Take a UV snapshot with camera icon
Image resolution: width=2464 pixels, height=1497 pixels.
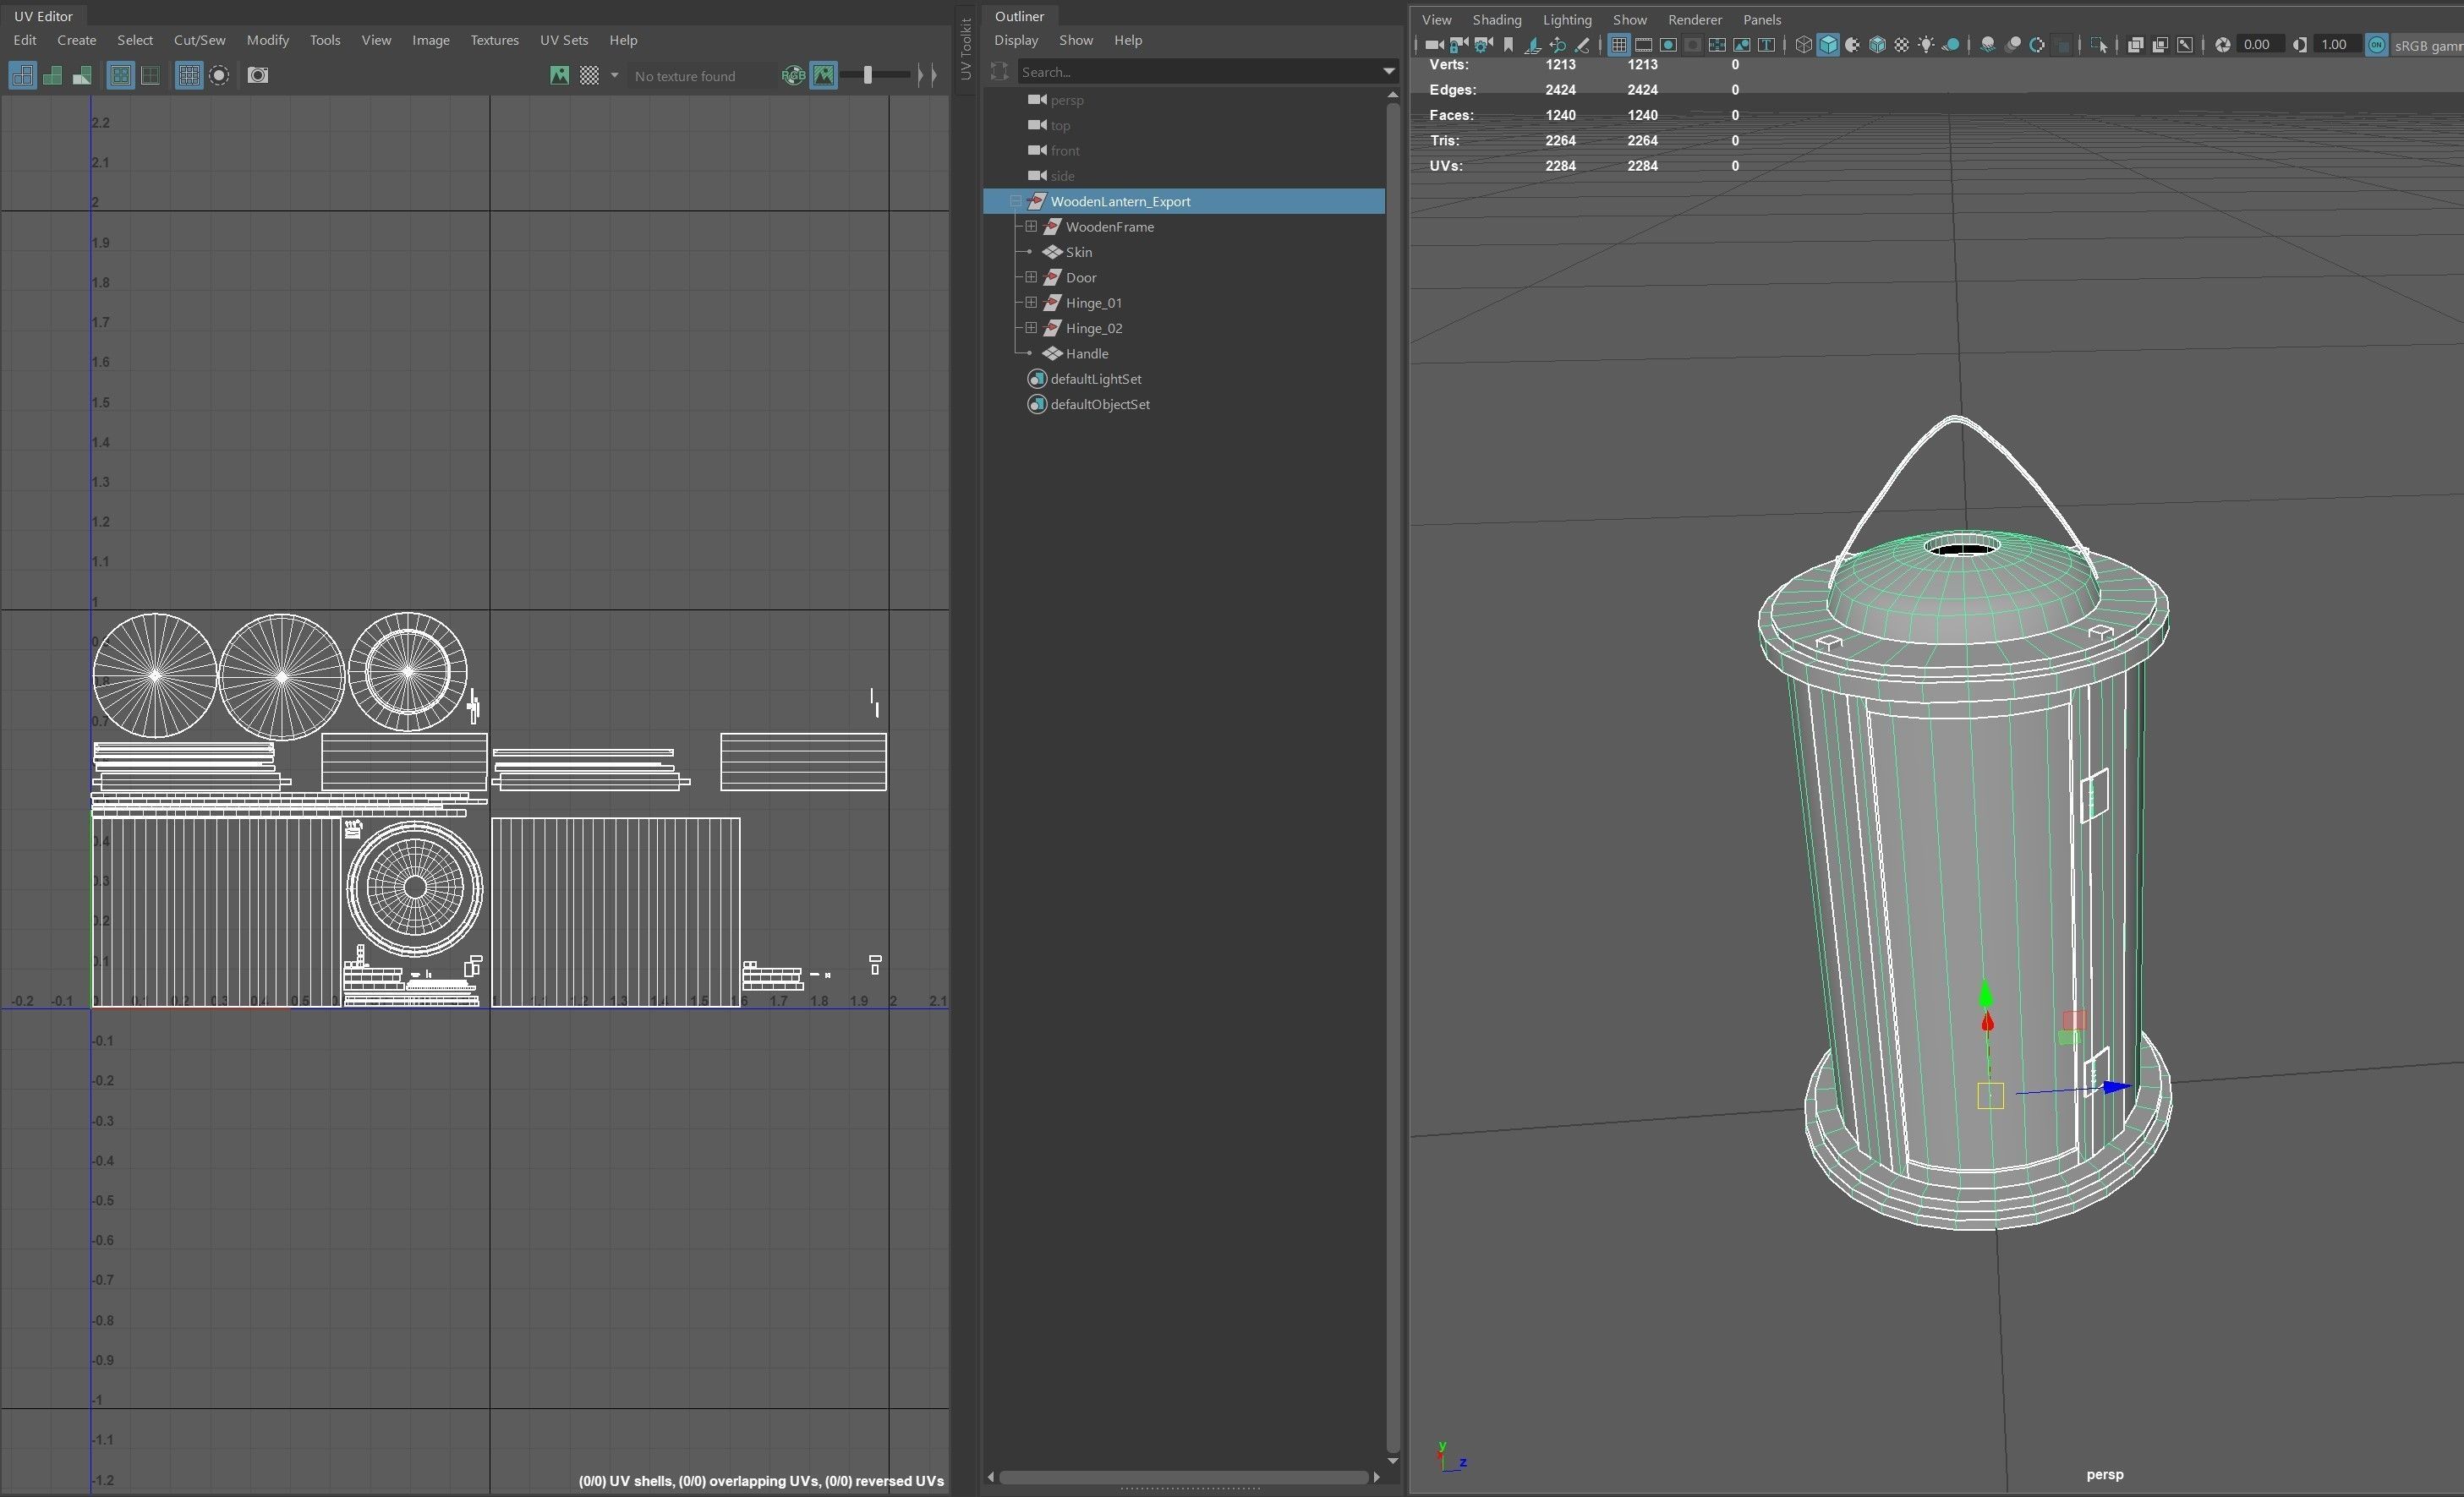pos(257,75)
